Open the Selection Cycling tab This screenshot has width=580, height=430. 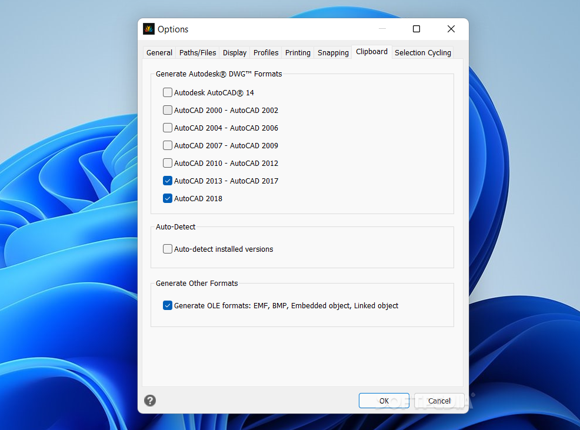423,52
